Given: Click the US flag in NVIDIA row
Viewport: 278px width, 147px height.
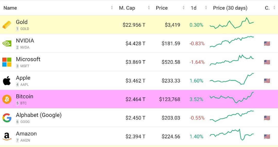Looking at the screenshot, I should coord(267,43).
